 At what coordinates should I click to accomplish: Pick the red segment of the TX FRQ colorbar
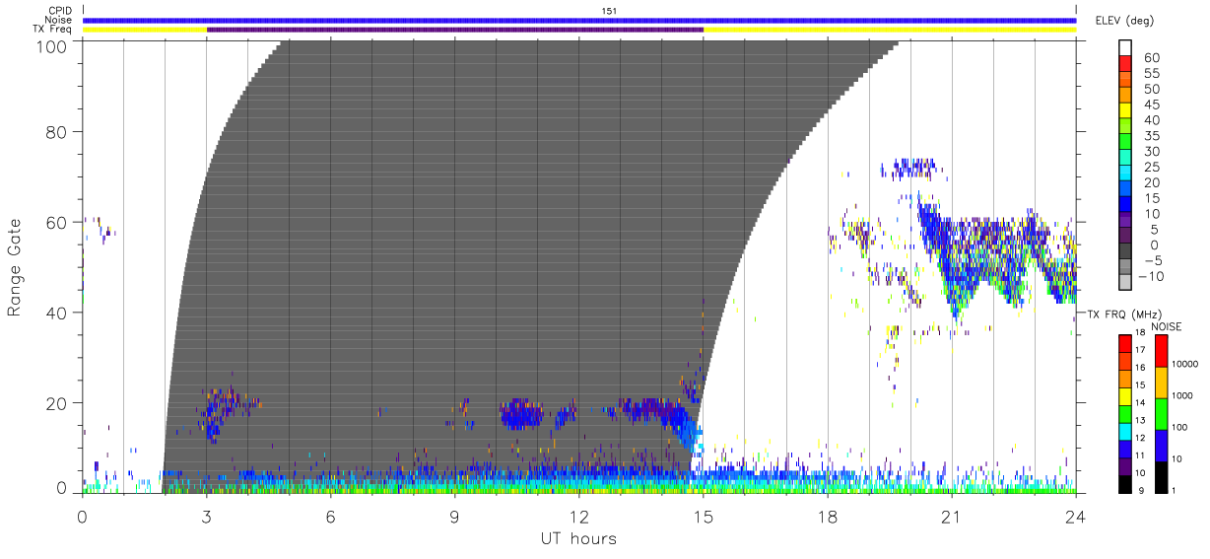tap(1124, 341)
